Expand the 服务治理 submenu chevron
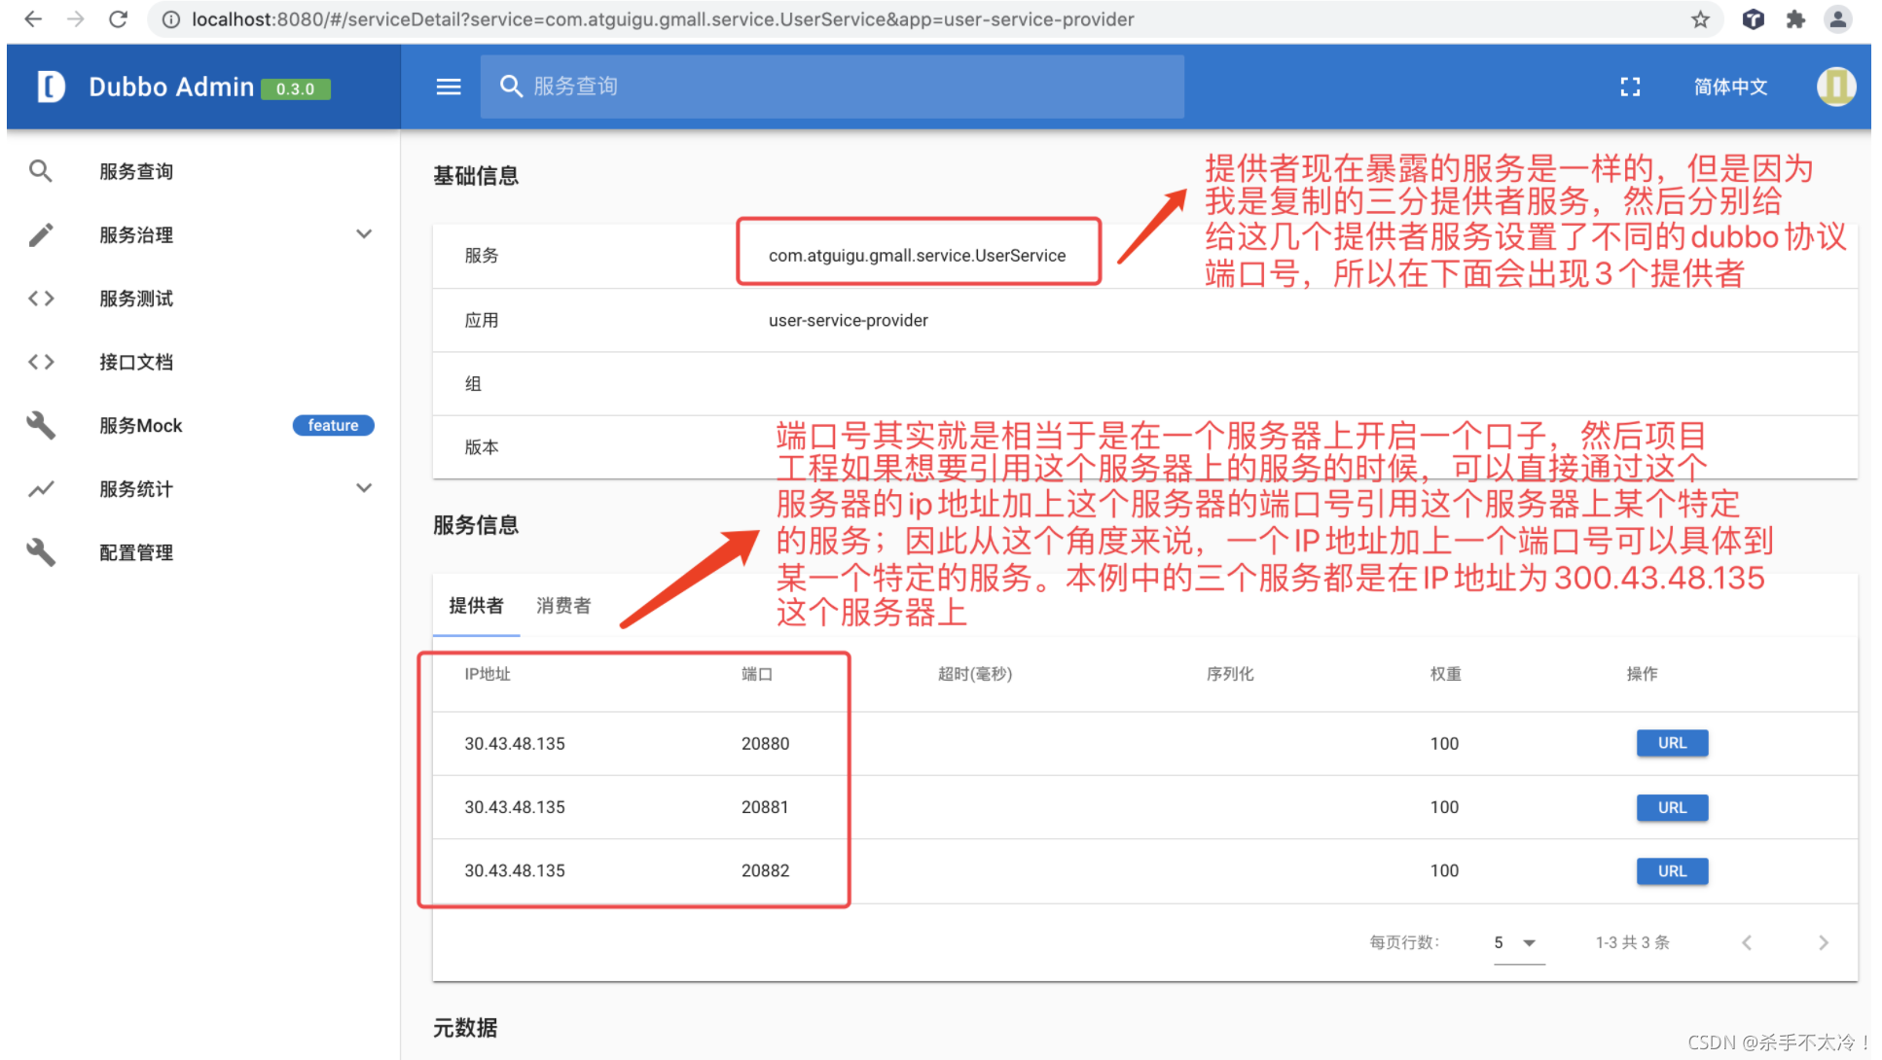Image resolution: width=1882 pixels, height=1060 pixels. point(364,234)
